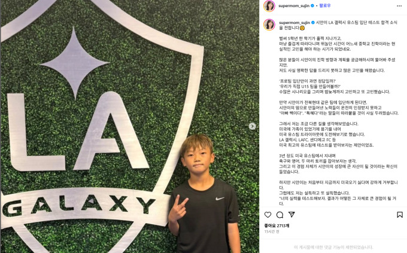
Task: Save the post with the bookmark icon
Action: pyautogui.click(x=400, y=215)
